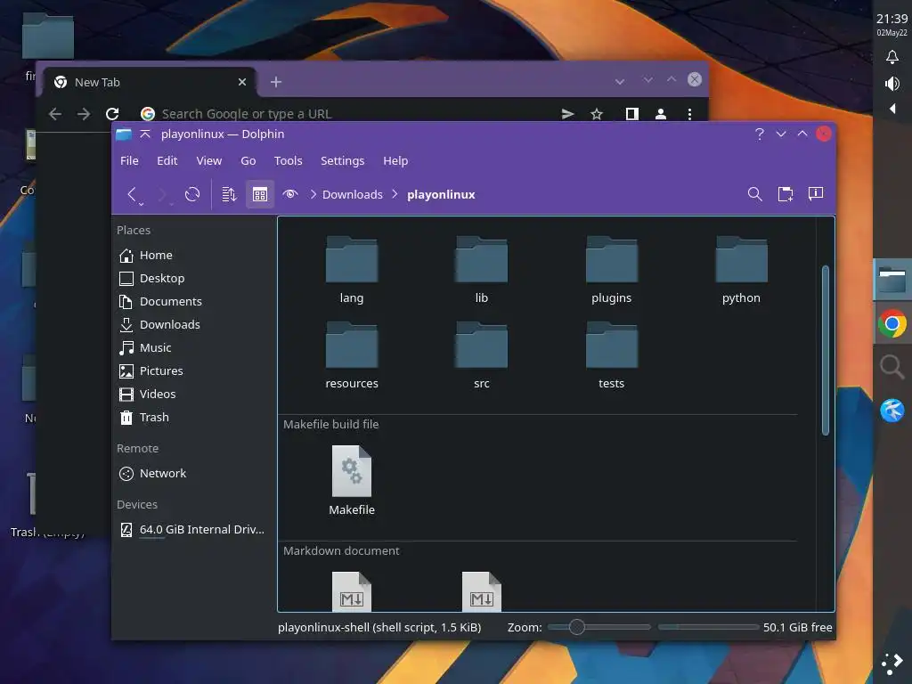Navigate to Downloads in the breadcrumb
This screenshot has width=912, height=684.
(353, 194)
